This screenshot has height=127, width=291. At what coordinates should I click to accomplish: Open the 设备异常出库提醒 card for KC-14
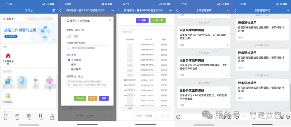(204, 37)
